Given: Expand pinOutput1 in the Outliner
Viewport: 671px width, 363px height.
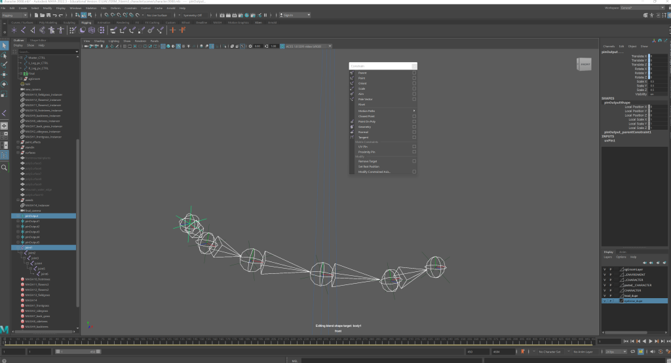Looking at the screenshot, I should click(18, 221).
